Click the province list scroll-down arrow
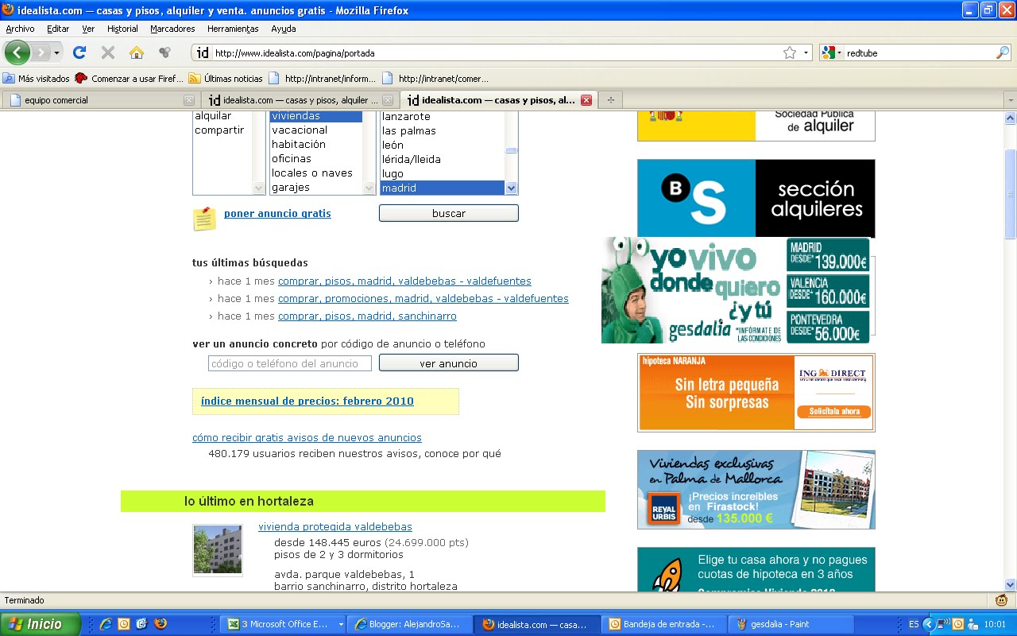Viewport: 1017px width, 636px height. point(512,188)
